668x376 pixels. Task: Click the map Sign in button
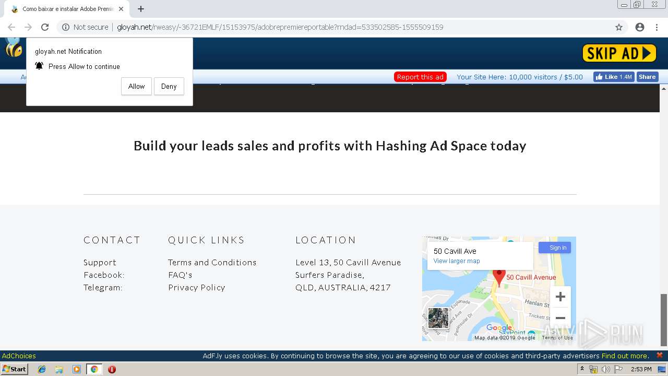[555, 248]
